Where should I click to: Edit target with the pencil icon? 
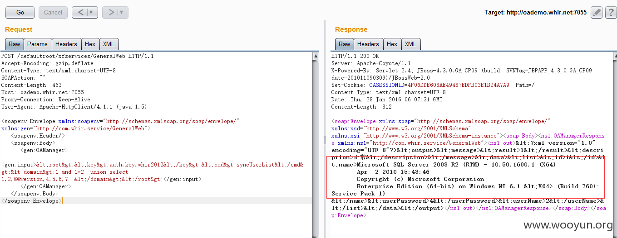click(597, 13)
